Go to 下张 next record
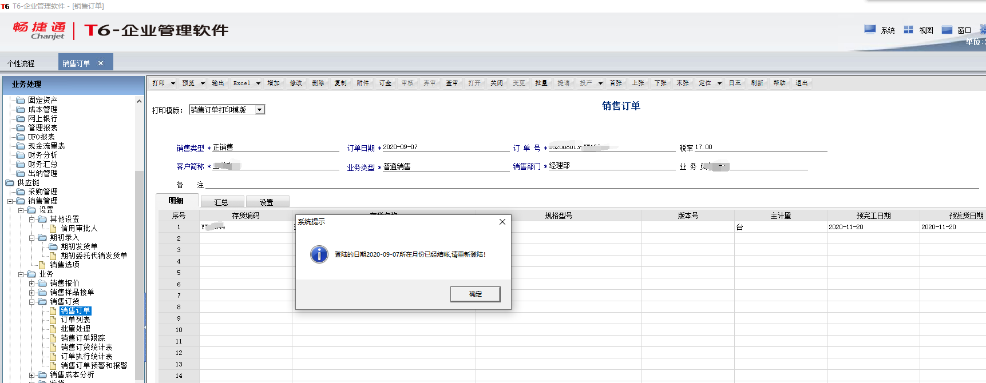The image size is (986, 383). [x=660, y=83]
